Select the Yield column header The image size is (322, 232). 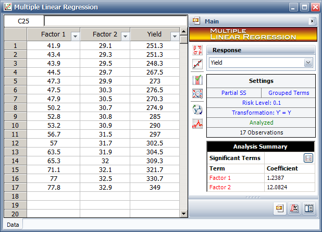(x=155, y=34)
